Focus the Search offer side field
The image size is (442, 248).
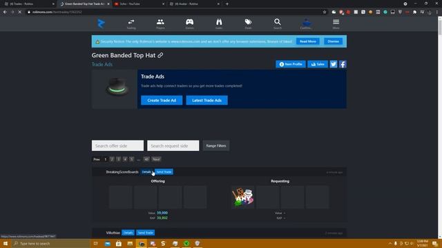117,145
